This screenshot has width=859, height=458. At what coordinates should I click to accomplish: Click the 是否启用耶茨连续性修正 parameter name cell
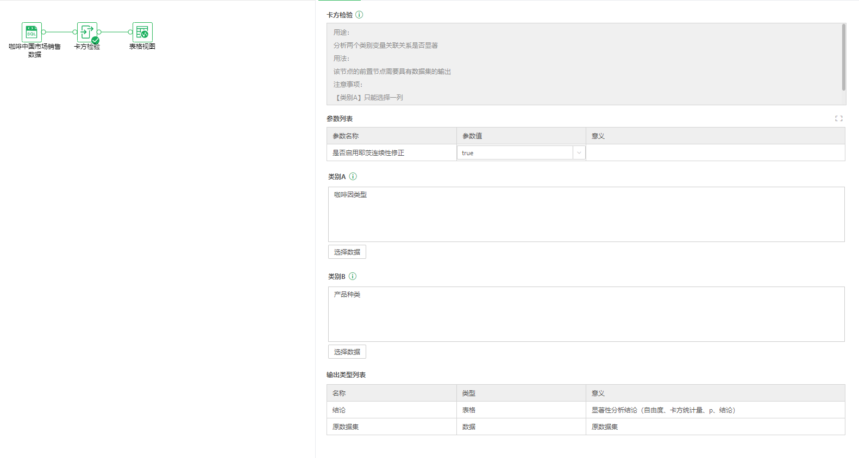click(368, 153)
